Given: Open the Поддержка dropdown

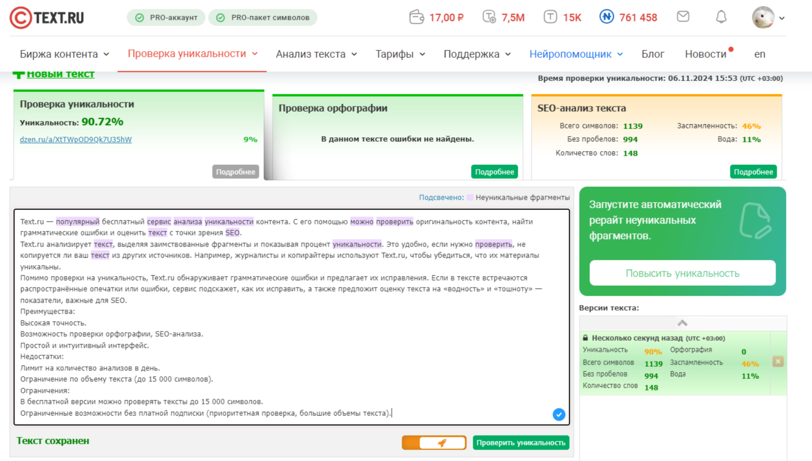Looking at the screenshot, I should pos(477,54).
